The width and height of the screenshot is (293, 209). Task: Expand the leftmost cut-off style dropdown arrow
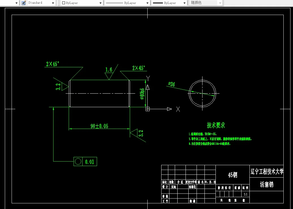pyautogui.click(x=16, y=3)
